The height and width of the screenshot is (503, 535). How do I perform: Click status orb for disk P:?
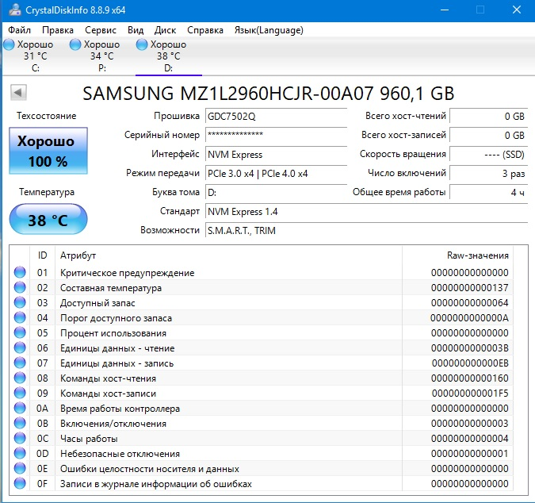point(75,44)
